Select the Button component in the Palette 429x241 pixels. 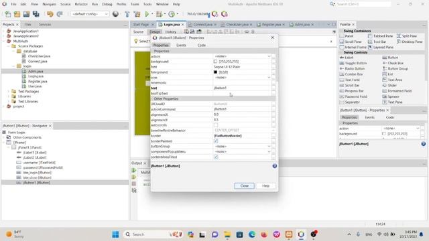click(x=390, y=58)
